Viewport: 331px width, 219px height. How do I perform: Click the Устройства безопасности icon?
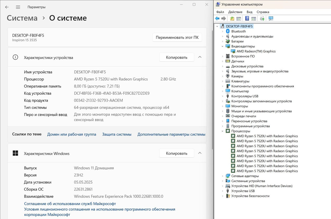click(228, 196)
